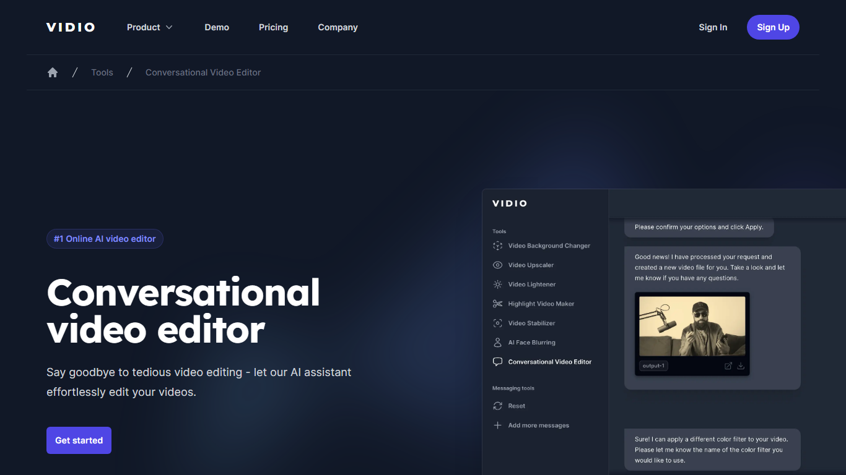Click the Highlight Video Maker scissors icon
846x475 pixels.
pyautogui.click(x=497, y=304)
